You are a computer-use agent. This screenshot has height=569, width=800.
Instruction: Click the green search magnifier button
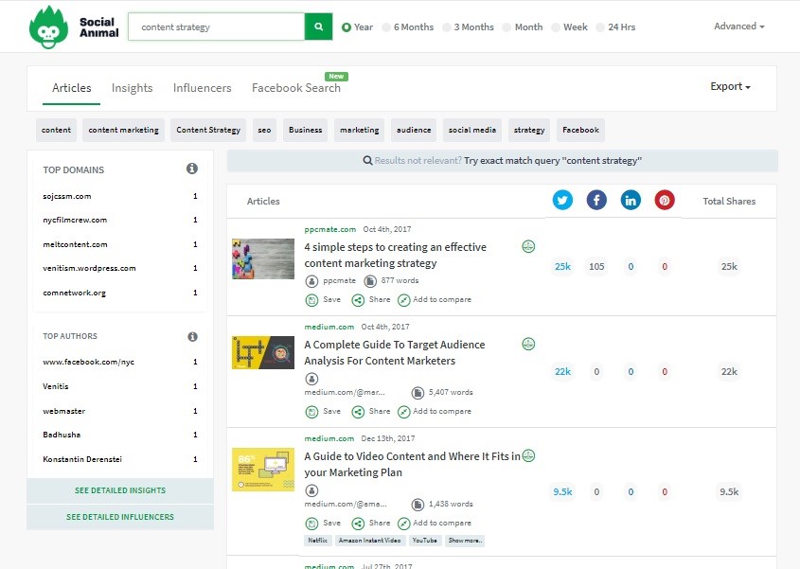click(x=318, y=27)
